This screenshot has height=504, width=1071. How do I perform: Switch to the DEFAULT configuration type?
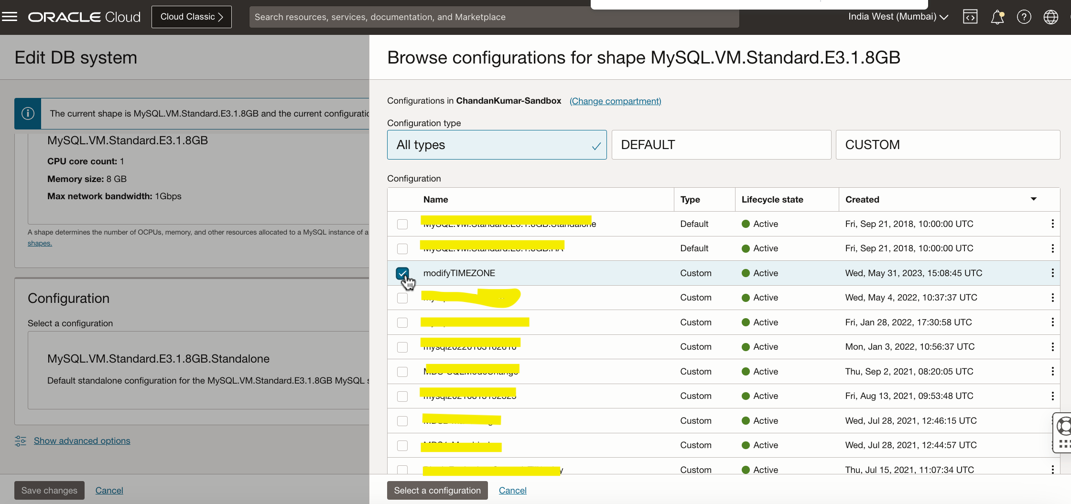point(721,145)
